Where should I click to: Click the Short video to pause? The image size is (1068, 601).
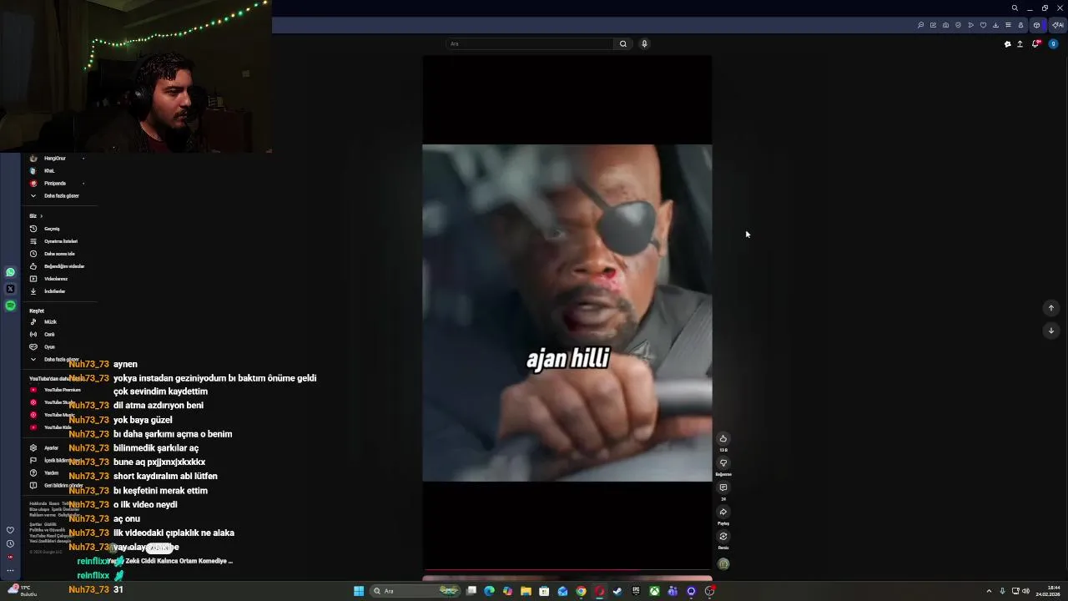567,313
